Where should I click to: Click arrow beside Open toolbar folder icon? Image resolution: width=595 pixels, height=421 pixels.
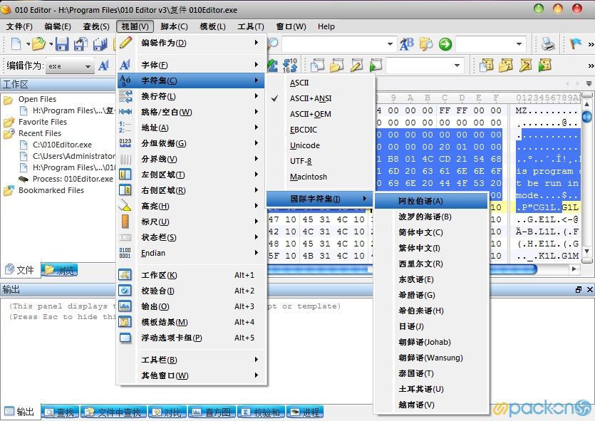(x=51, y=44)
